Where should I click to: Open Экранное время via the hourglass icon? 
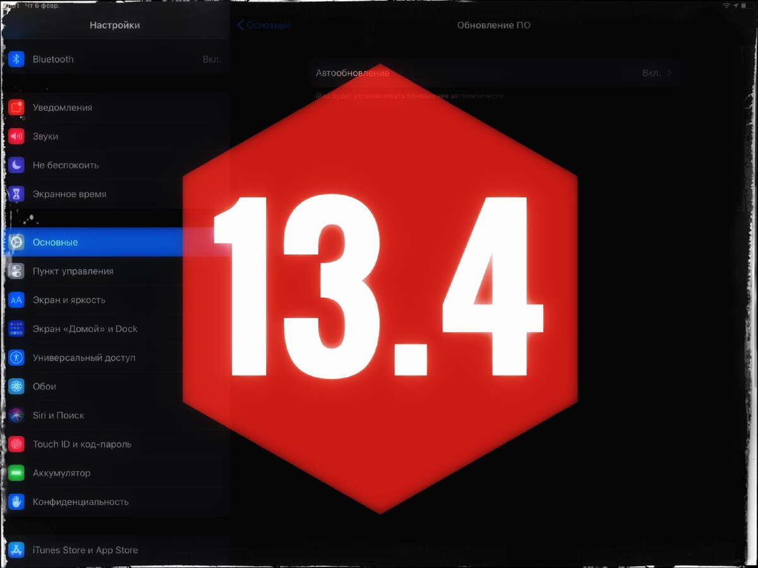tap(16, 194)
